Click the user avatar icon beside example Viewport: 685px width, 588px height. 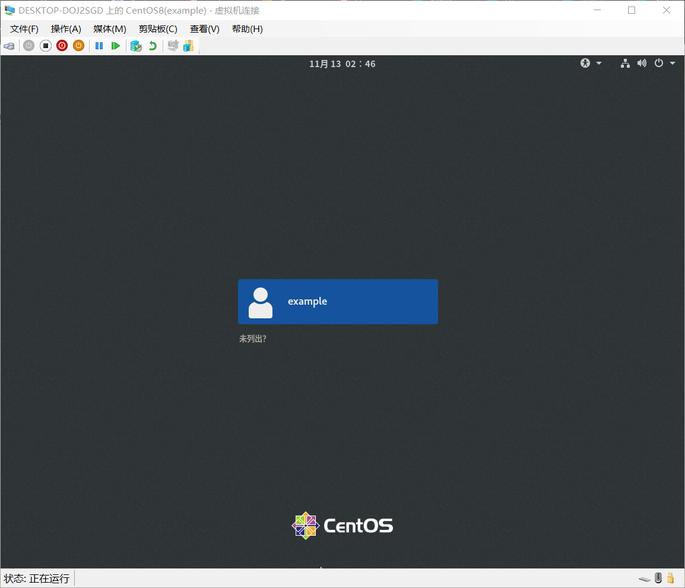click(x=261, y=302)
